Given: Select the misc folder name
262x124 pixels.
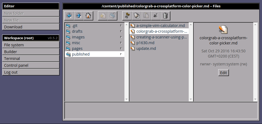Looking at the screenshot, I should (x=76, y=43).
